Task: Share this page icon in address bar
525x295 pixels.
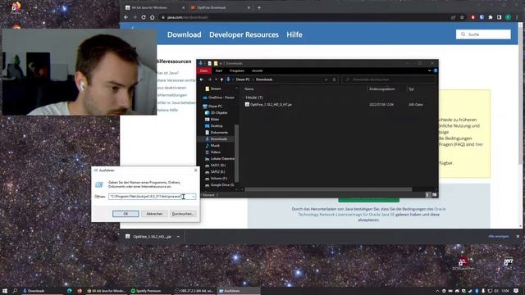Action: pyautogui.click(x=453, y=17)
